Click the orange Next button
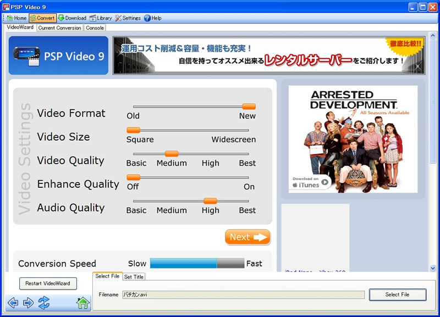Image resolution: width=440 pixels, height=317 pixels. [248, 237]
